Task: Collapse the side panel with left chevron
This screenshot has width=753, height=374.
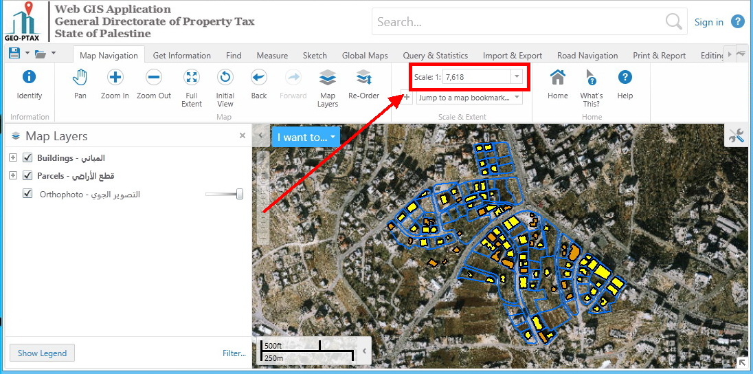Action: click(261, 135)
